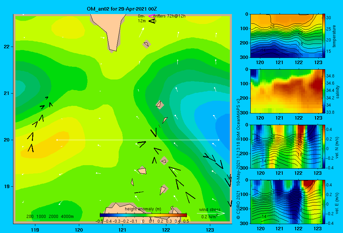Click the title 'OM_an02 for 29-Apr-2021 00Z'
This screenshot has height=233, width=343.
(122, 9)
